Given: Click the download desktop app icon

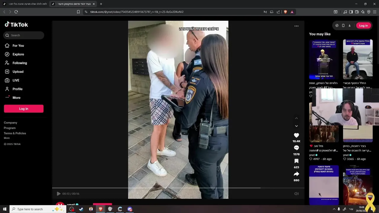Looking at the screenshot, I should point(349,25).
